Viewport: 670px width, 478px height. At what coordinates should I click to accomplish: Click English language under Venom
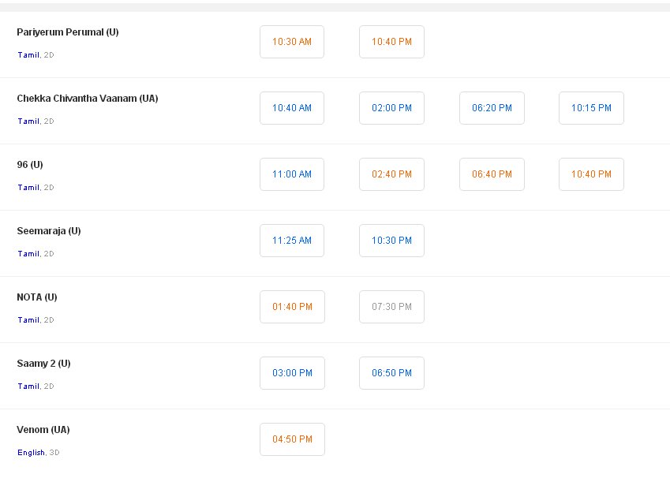[32, 453]
